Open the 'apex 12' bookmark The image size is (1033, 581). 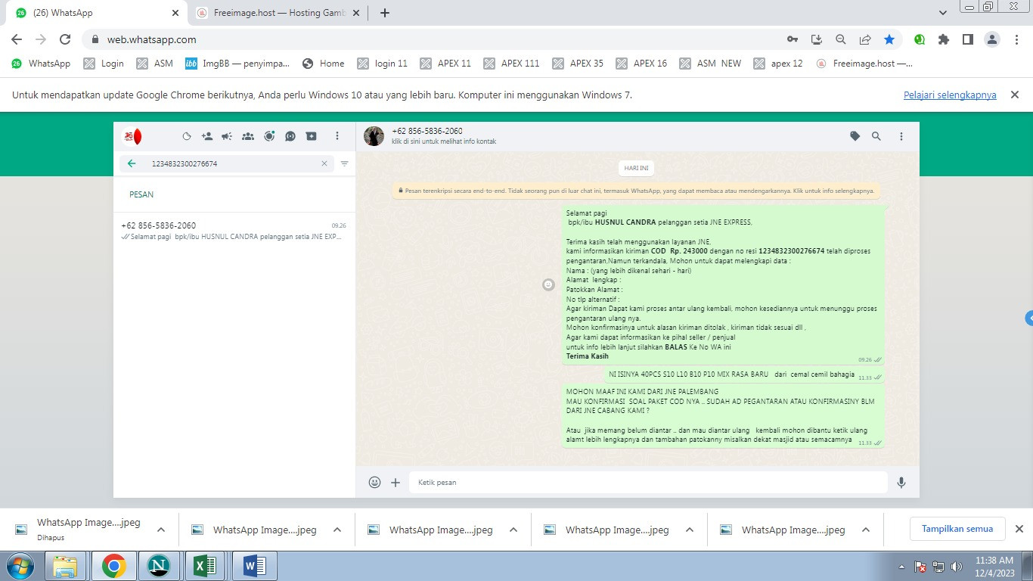[778, 64]
